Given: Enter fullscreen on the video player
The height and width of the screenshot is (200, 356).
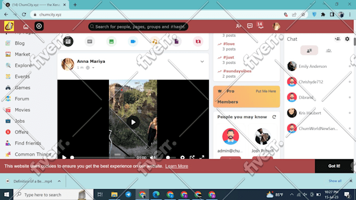Looking at the screenshot, I should 202,157.
